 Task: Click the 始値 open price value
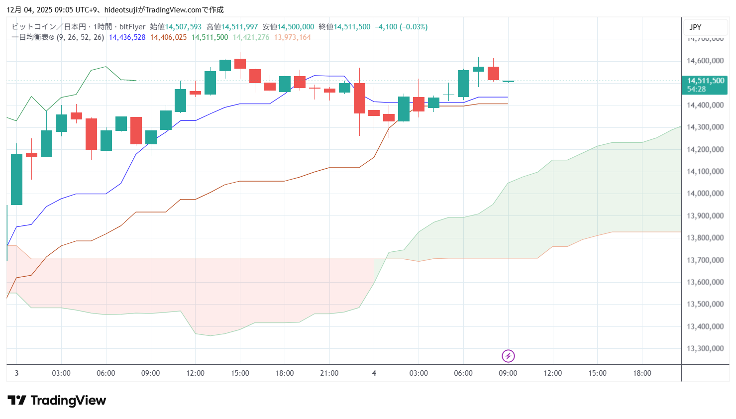coord(183,27)
